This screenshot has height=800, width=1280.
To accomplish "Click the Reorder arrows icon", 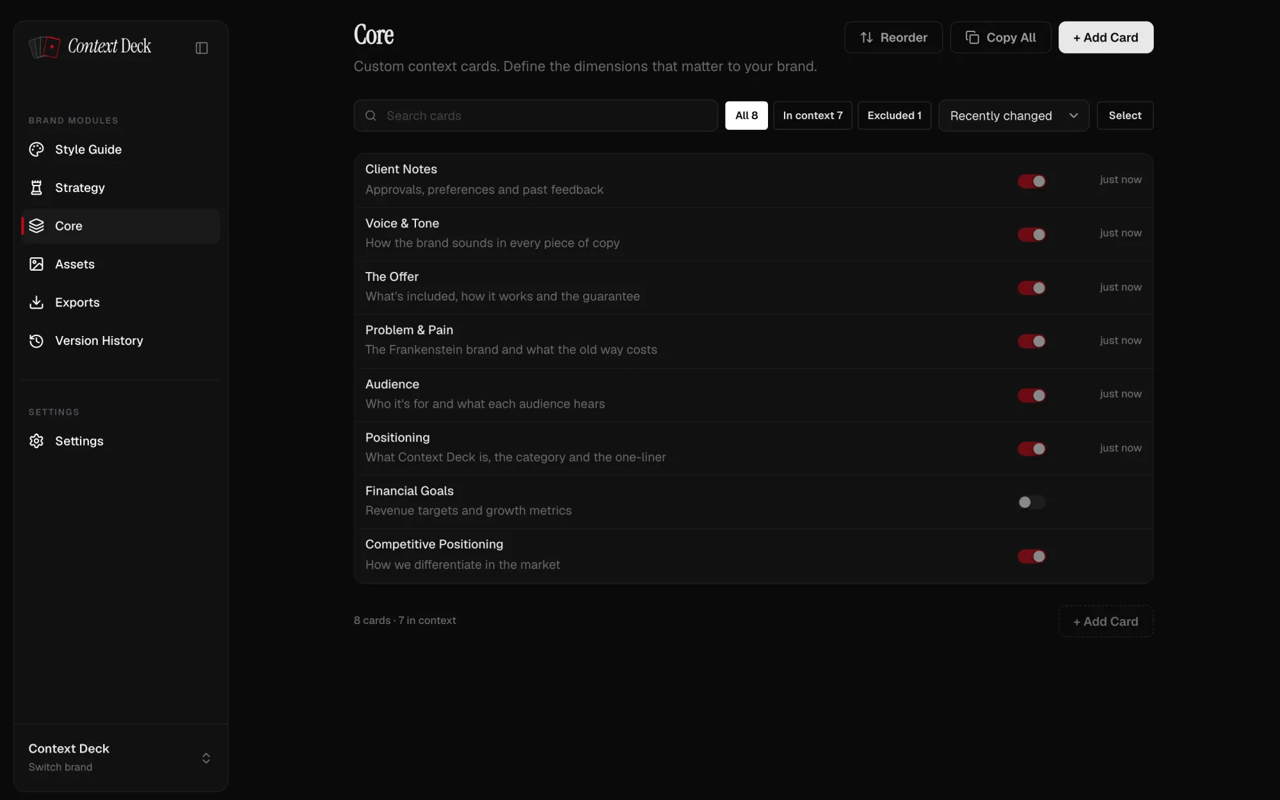I will 867,38.
